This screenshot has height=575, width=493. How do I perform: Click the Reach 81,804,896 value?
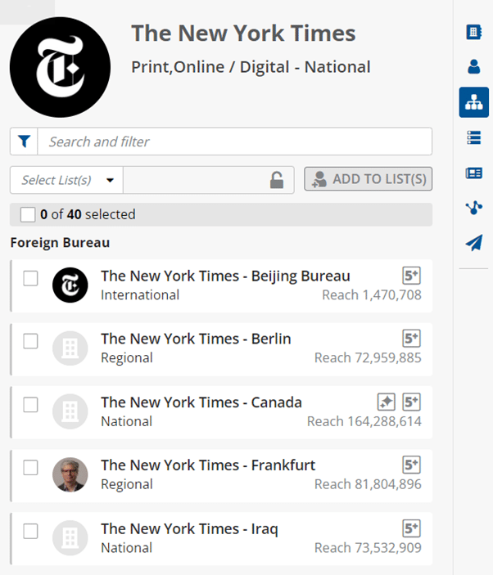368,484
